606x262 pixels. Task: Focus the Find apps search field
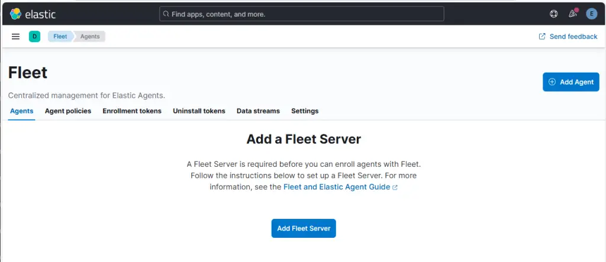tap(301, 14)
